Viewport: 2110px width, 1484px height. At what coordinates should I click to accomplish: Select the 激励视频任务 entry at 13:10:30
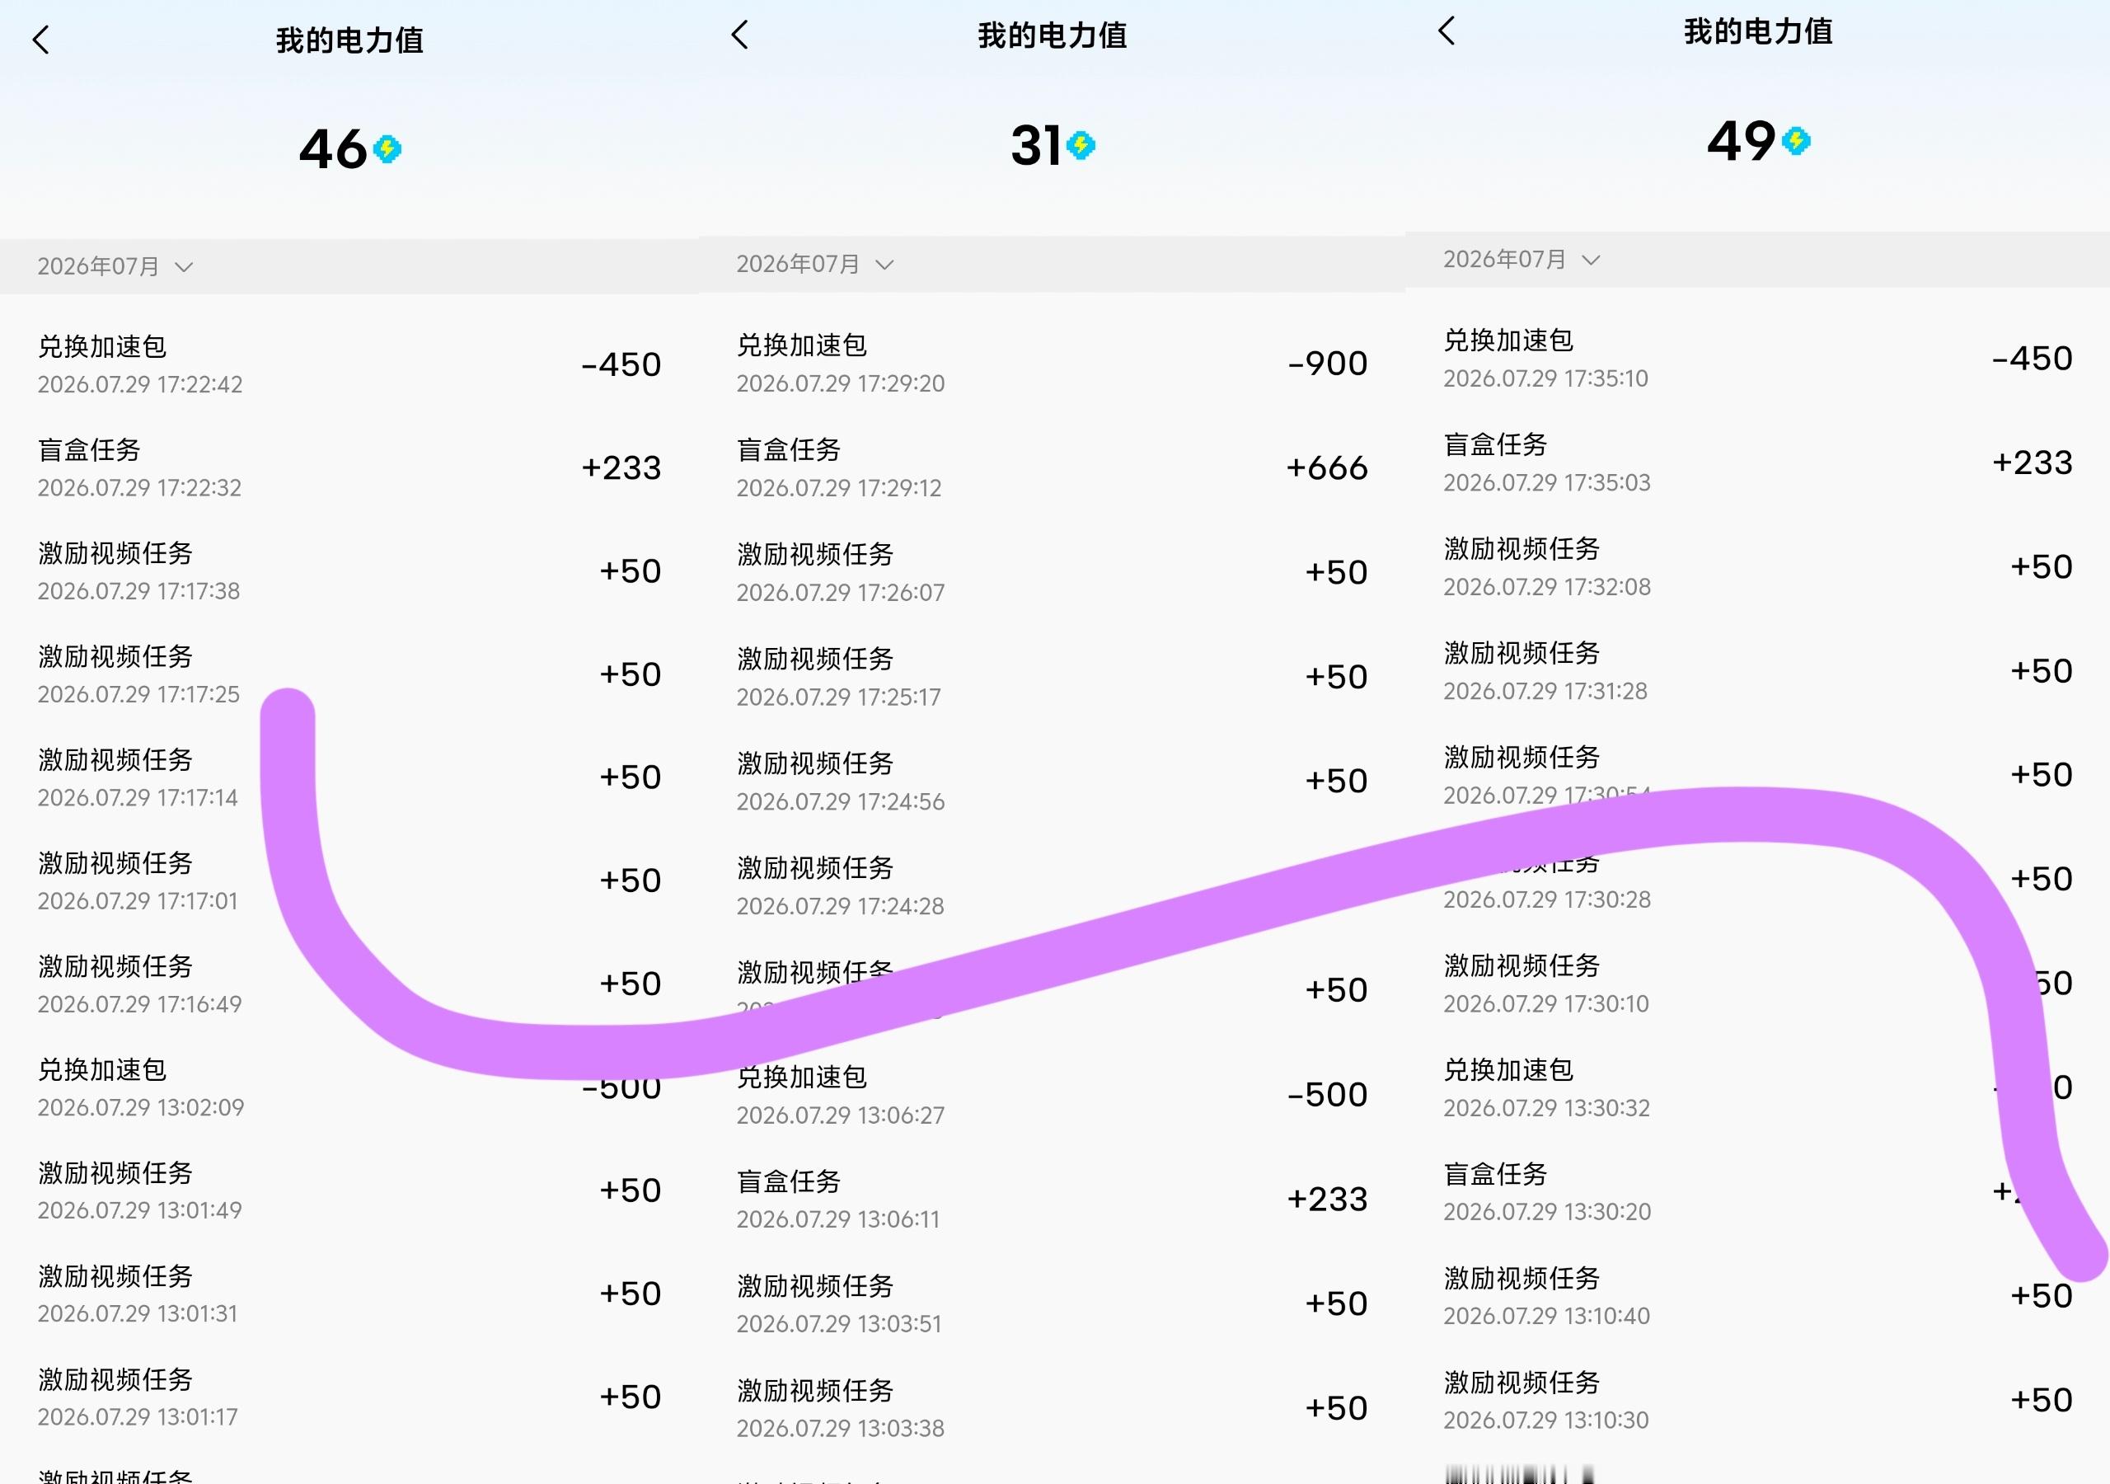pos(1758,1401)
